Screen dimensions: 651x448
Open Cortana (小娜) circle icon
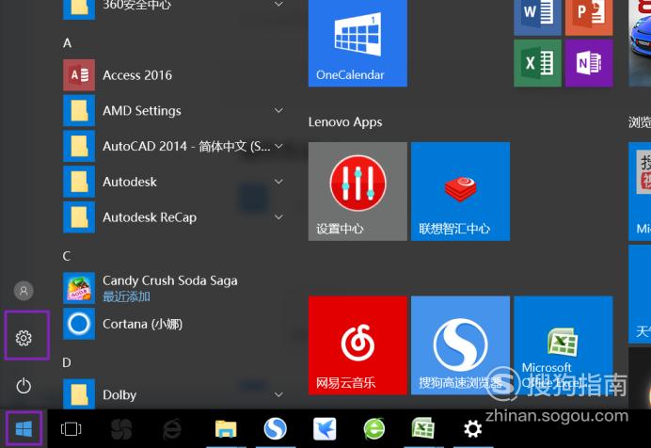[x=79, y=324]
